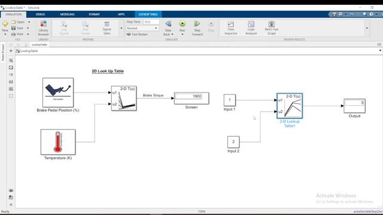Select the Input 2 constant block
The width and height of the screenshot is (383, 215).
[233, 142]
